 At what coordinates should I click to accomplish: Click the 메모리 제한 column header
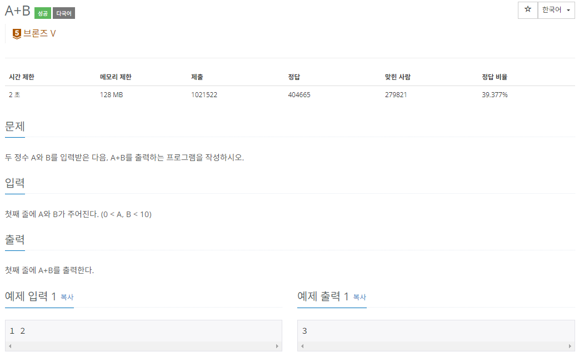pyautogui.click(x=116, y=77)
